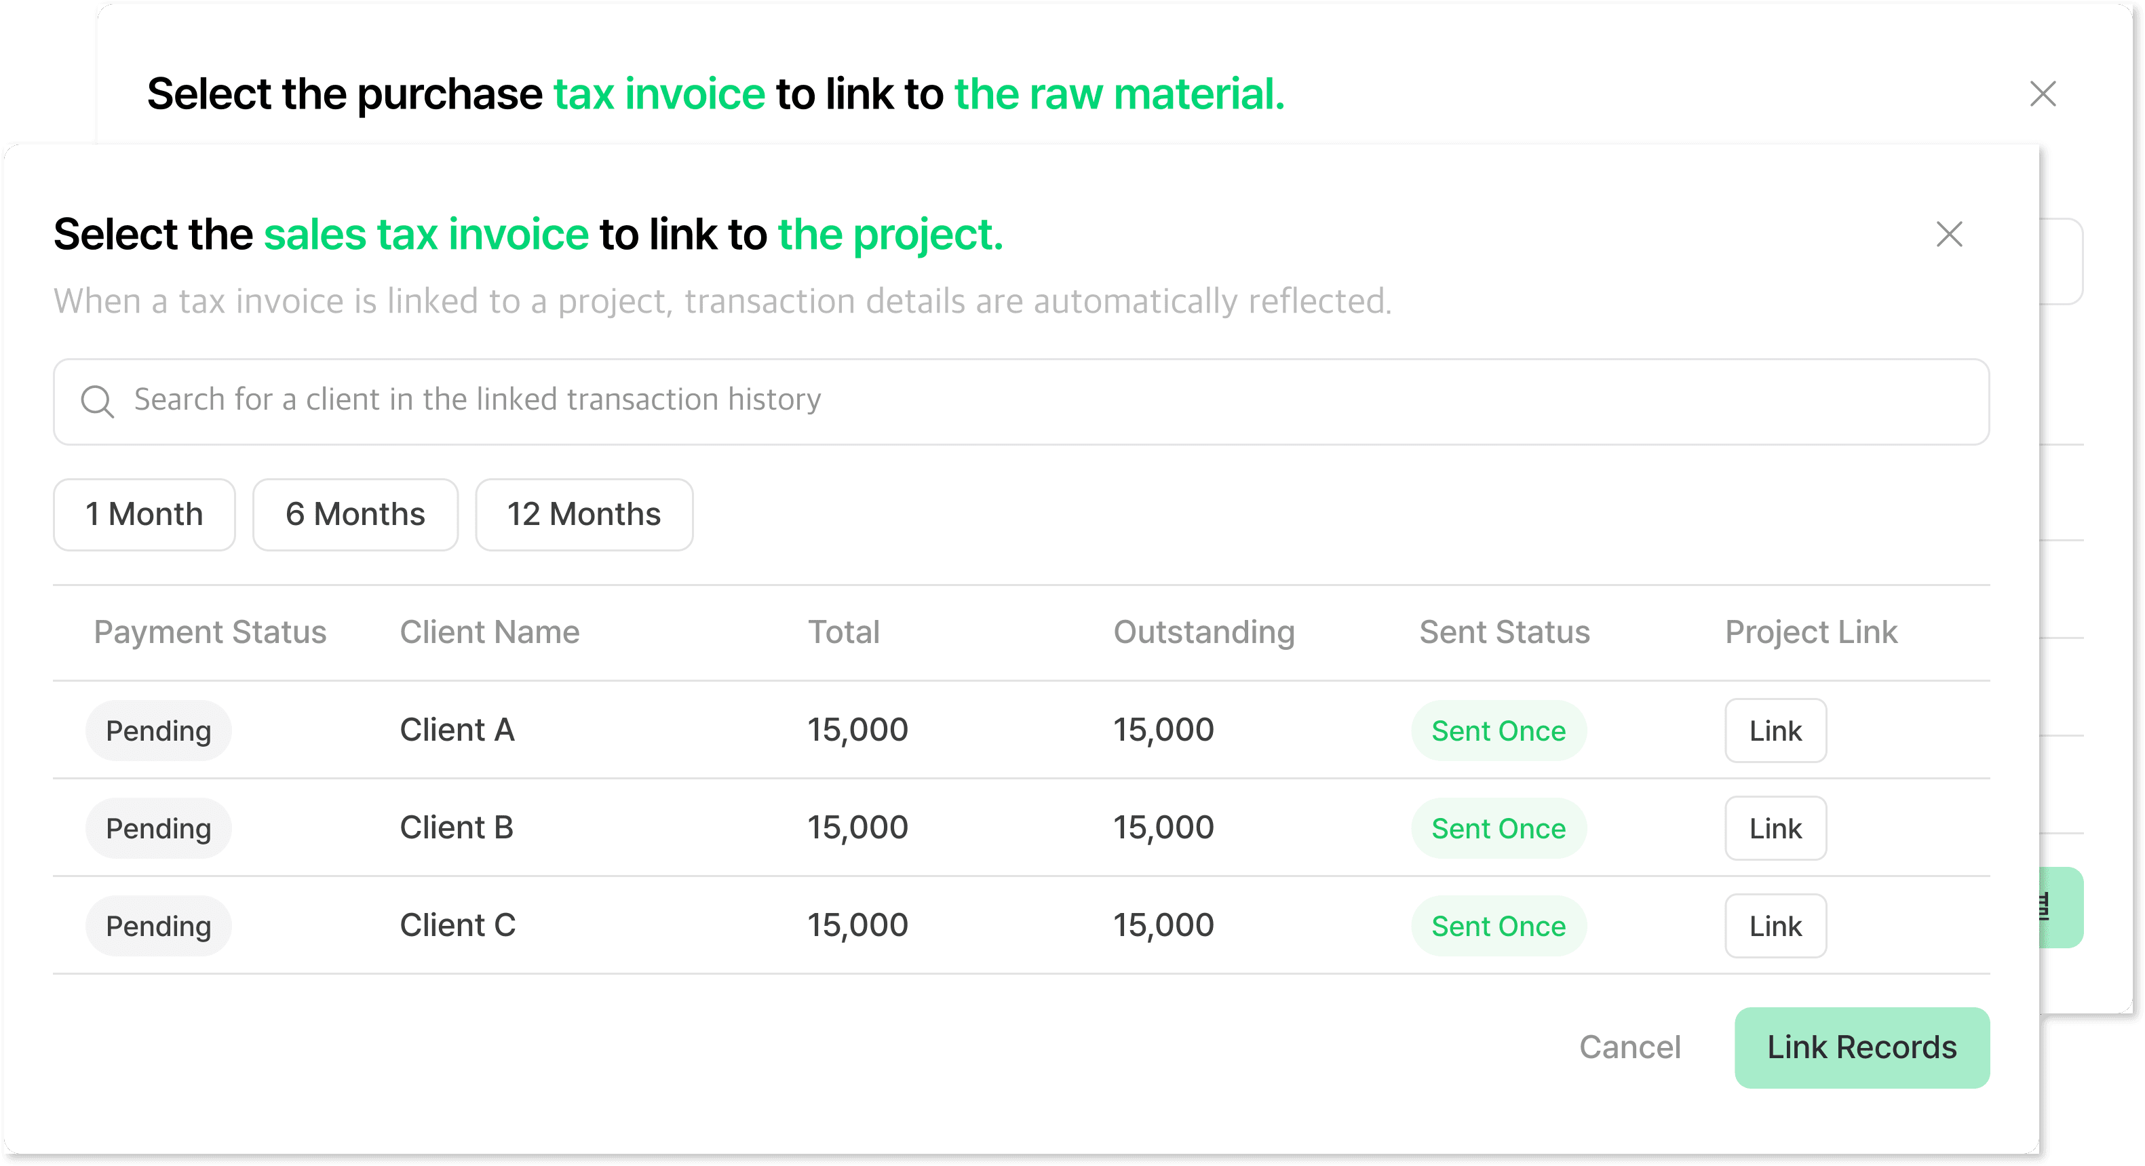
Task: Focus the client search input field
Action: click(1021, 402)
